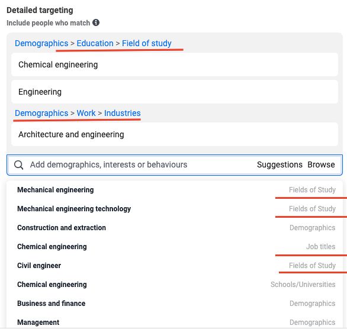Open the Work breadcrumb link
This screenshot has width=347, height=329.
[x=86, y=113]
